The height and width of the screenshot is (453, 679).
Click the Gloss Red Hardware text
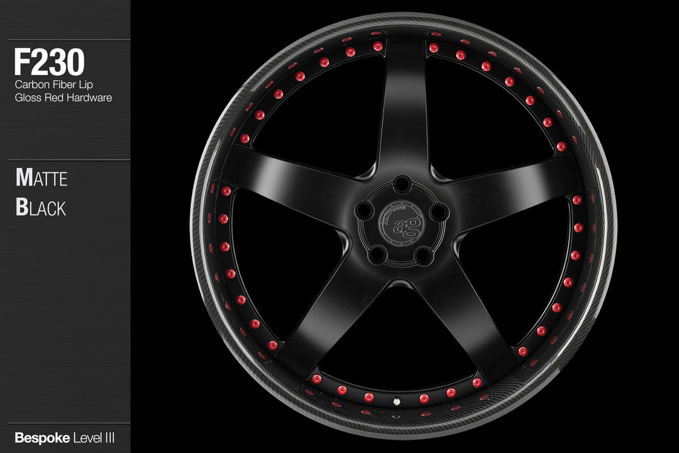coord(63,98)
